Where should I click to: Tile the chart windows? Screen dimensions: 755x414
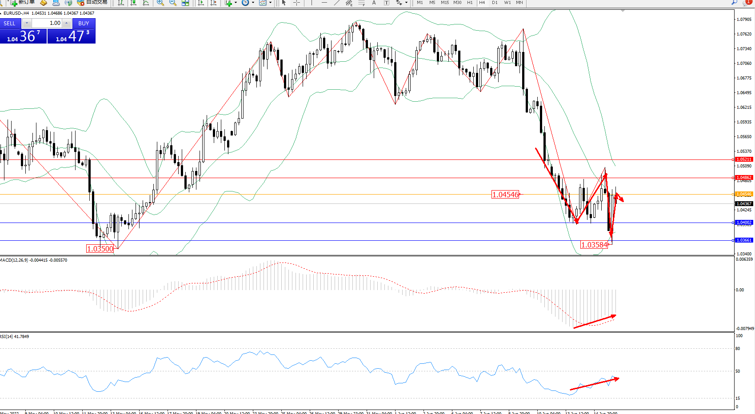(185, 3)
